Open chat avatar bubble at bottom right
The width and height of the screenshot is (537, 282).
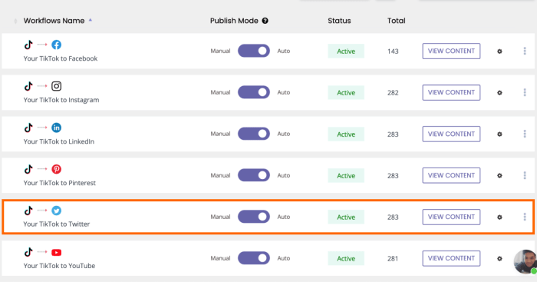526,261
